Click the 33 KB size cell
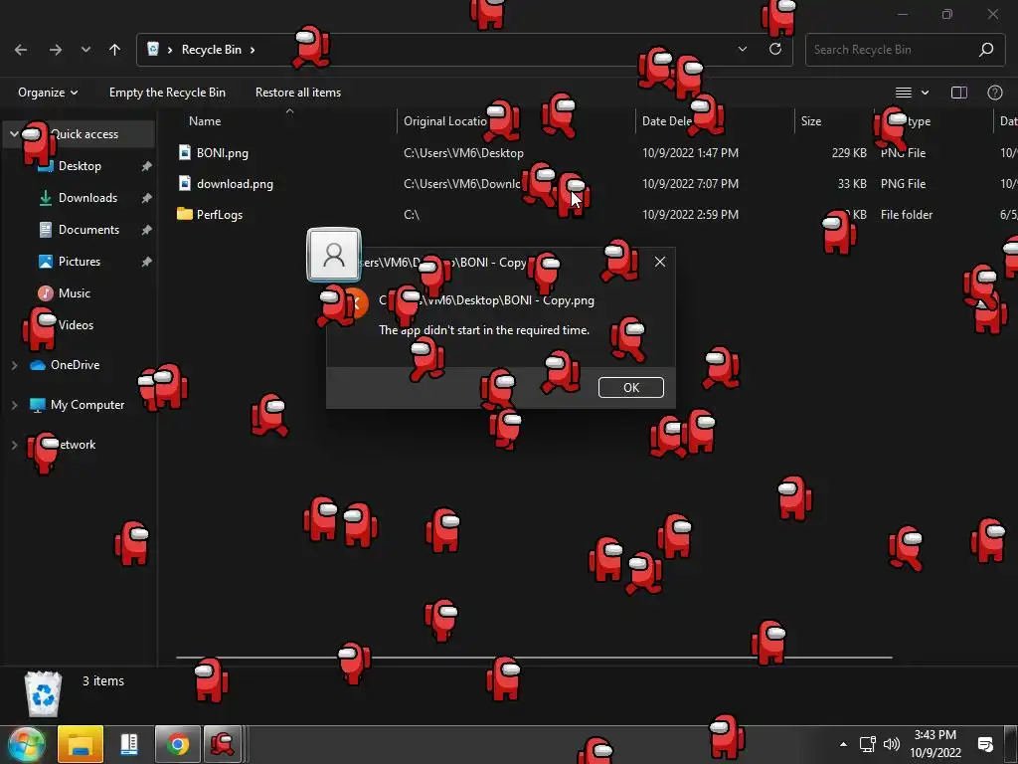 [852, 184]
